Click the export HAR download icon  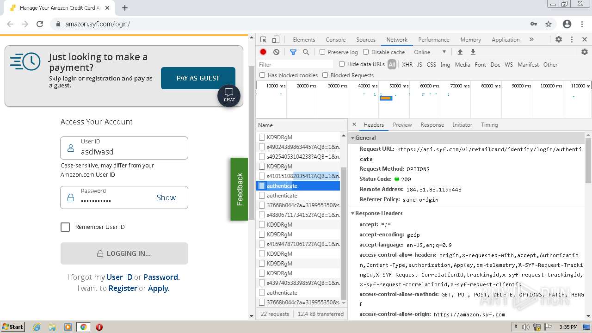coord(473,52)
